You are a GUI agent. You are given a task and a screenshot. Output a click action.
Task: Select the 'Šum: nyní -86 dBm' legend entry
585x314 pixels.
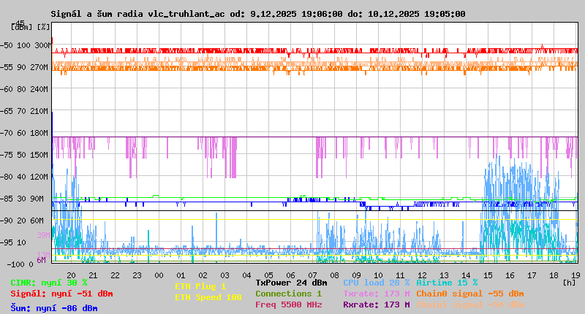53,308
